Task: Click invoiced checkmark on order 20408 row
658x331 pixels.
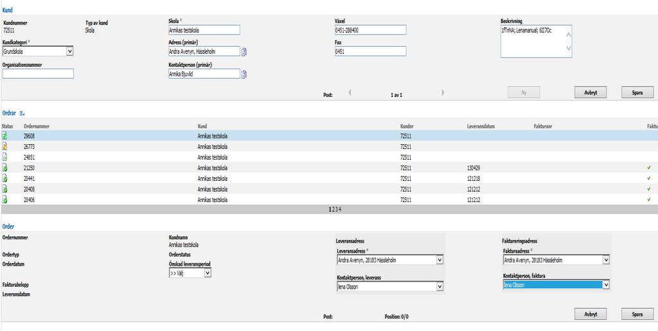Action: [649, 189]
